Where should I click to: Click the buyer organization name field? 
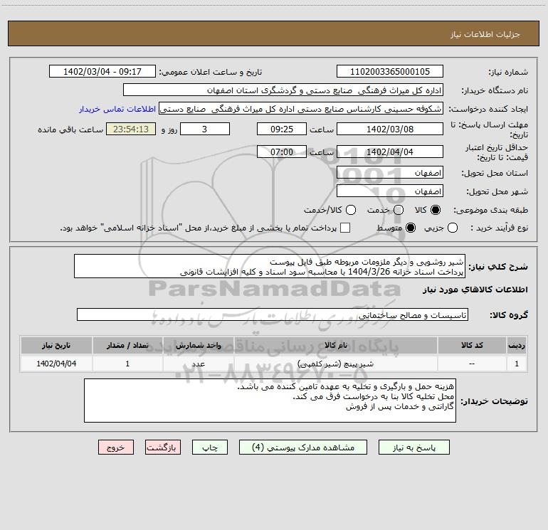click(x=283, y=90)
